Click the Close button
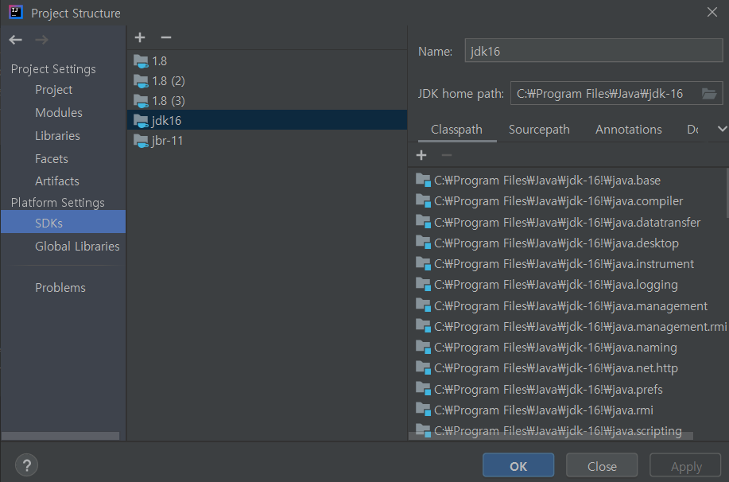This screenshot has height=482, width=729. 602,465
